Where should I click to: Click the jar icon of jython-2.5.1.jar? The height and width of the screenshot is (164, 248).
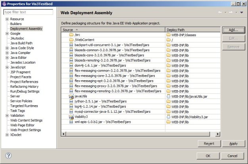(x=71, y=101)
